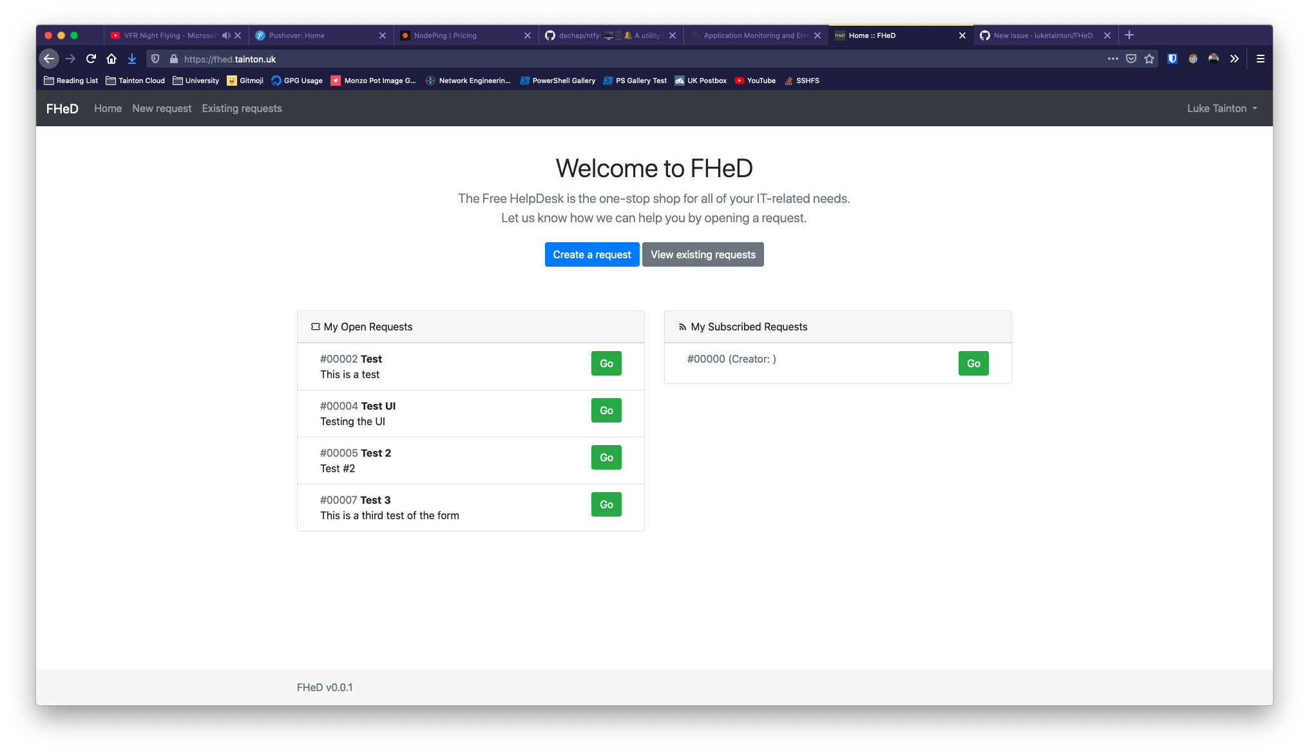Open tracking protection shield in address bar
The image size is (1309, 753).
[155, 59]
